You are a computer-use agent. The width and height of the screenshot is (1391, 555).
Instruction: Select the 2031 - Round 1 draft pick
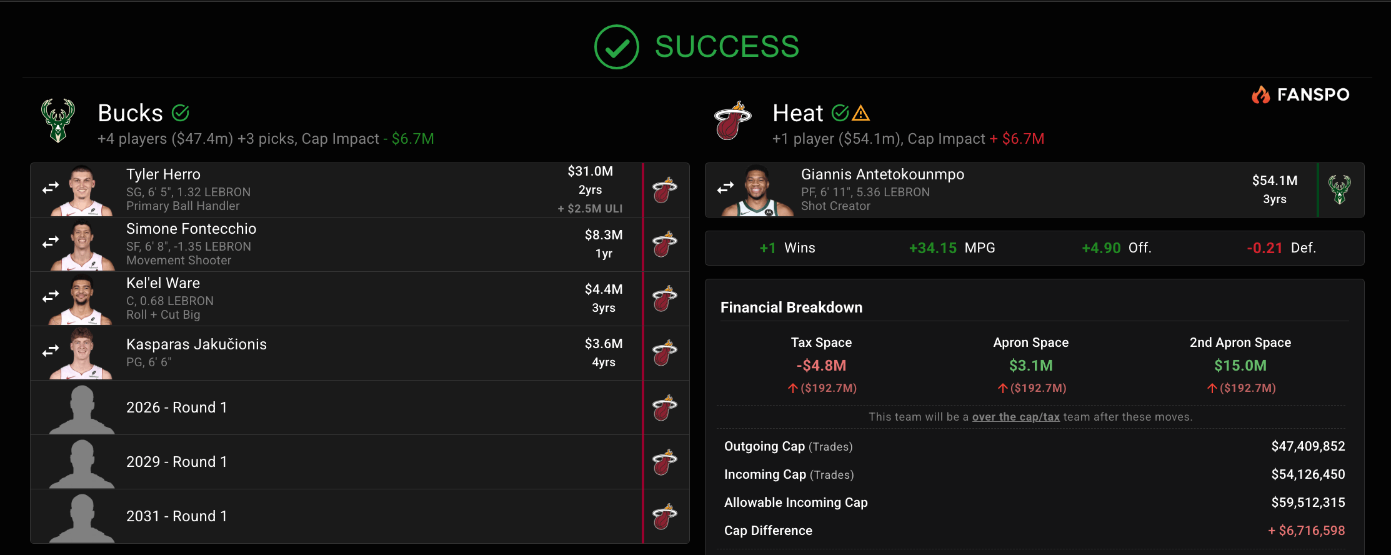[177, 516]
